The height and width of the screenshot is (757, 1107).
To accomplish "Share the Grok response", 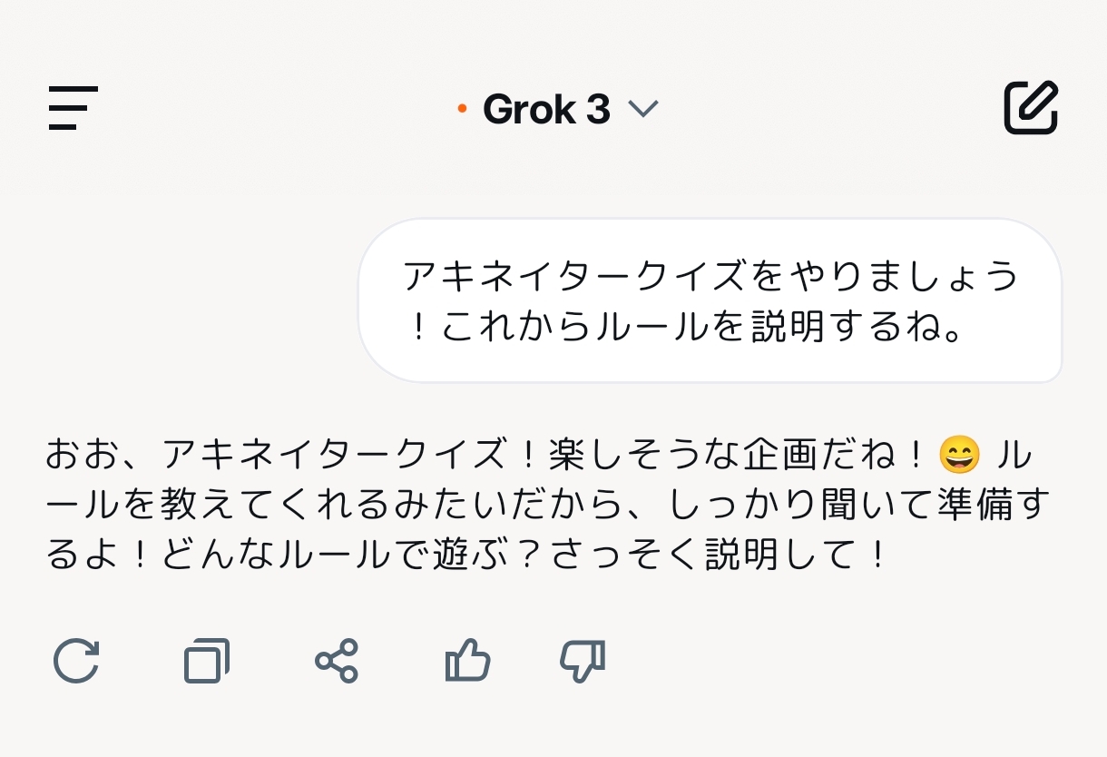I will (x=337, y=661).
